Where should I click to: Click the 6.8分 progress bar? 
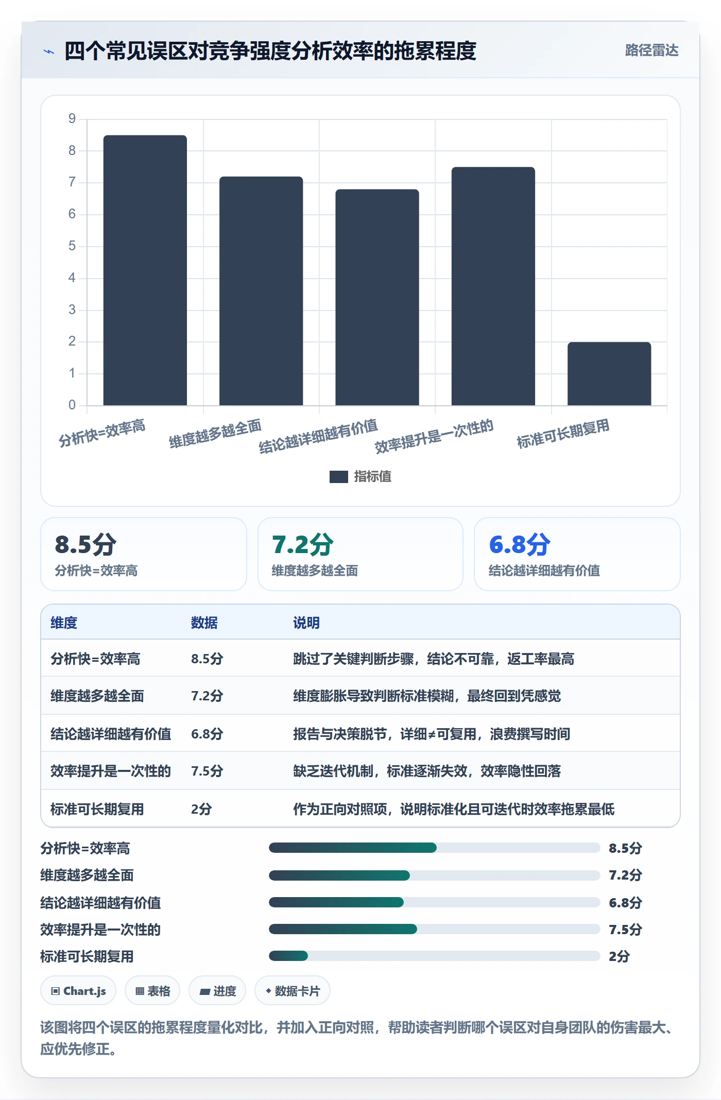(434, 902)
